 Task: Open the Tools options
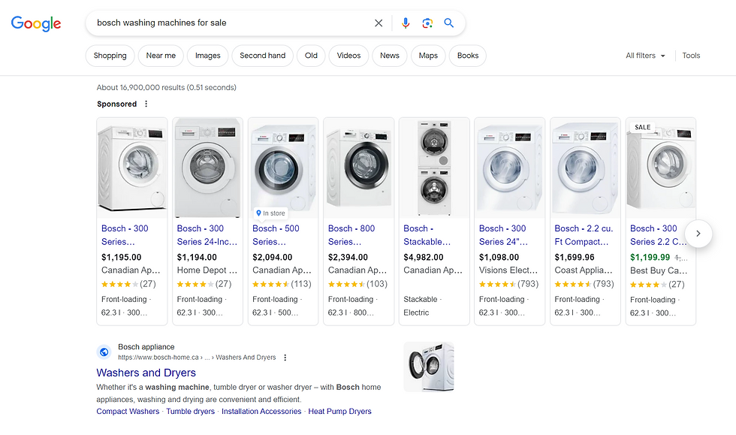tap(691, 56)
